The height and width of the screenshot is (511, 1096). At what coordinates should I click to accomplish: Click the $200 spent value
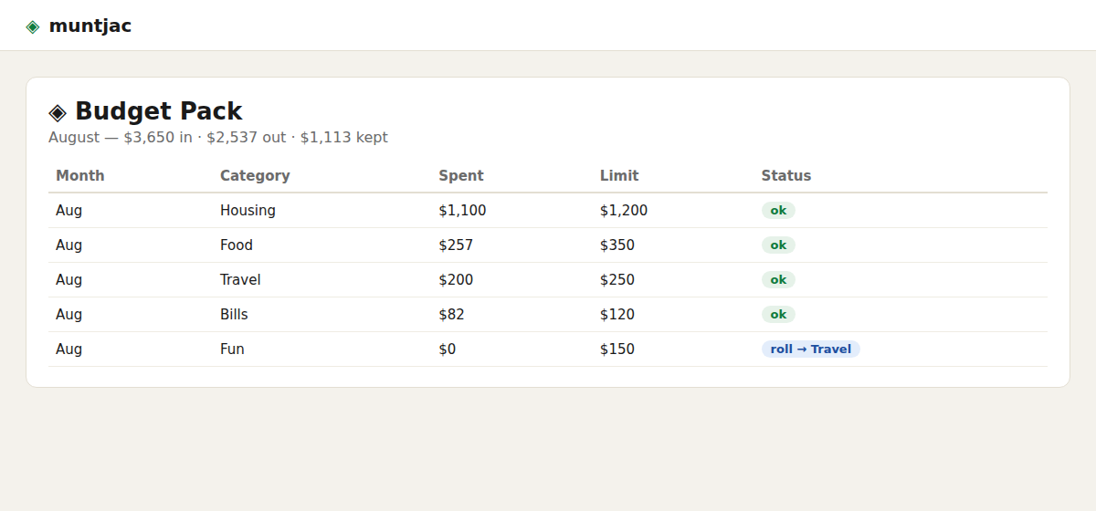pyautogui.click(x=456, y=280)
